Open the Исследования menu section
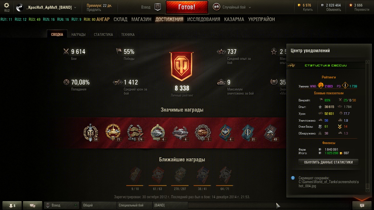The image size is (374, 210). pos(203,19)
